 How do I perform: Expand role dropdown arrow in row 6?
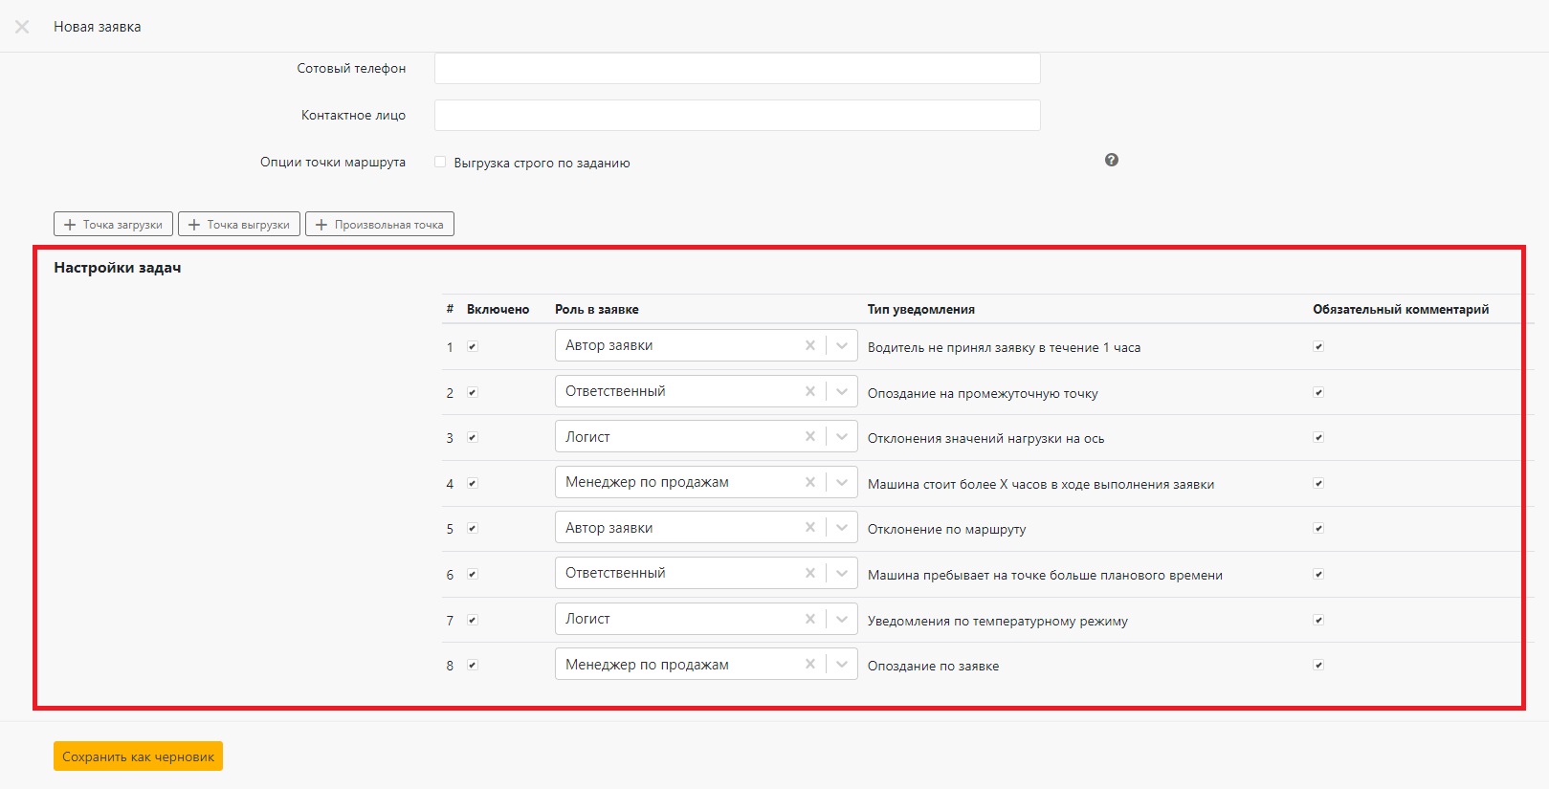(842, 573)
